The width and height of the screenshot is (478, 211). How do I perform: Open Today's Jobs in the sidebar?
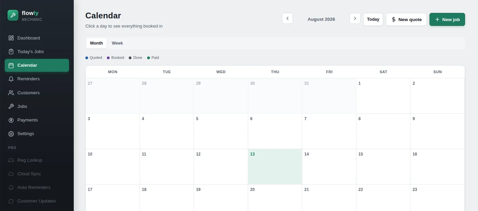tap(37, 51)
